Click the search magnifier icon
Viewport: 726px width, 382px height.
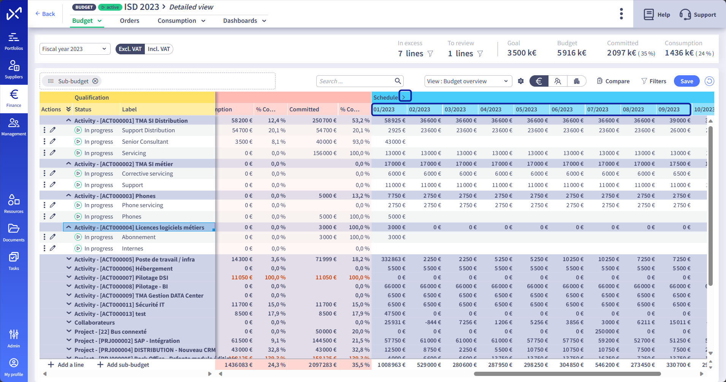398,81
